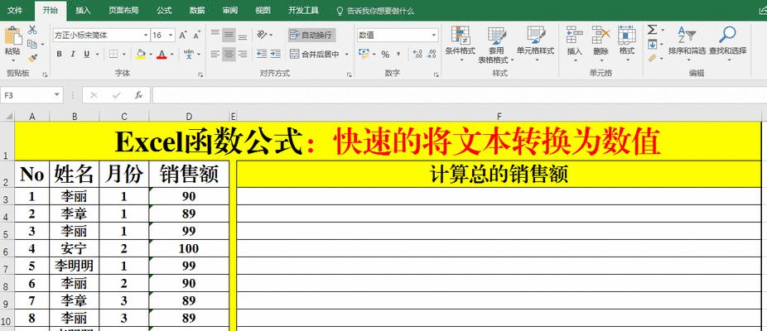Click the 删除 cells button
Viewport: 767px width, 331px height.
[601, 45]
